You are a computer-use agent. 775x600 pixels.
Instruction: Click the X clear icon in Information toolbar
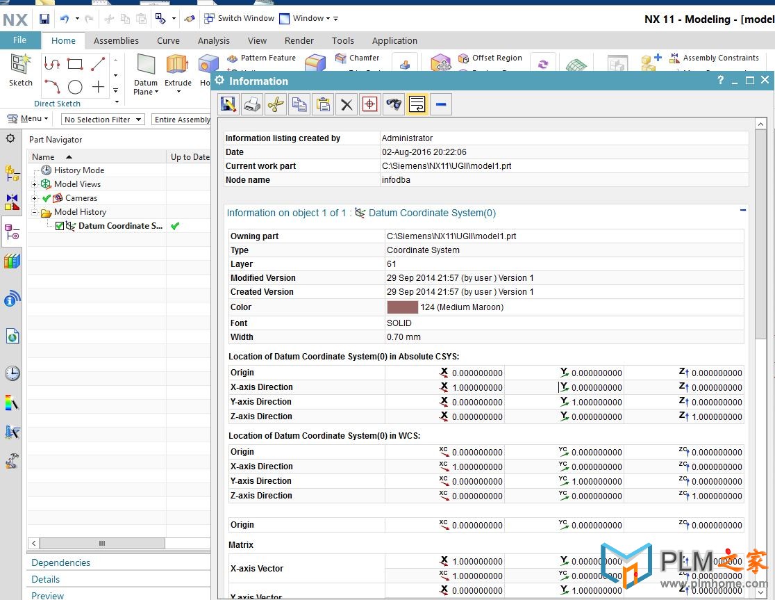pos(347,104)
